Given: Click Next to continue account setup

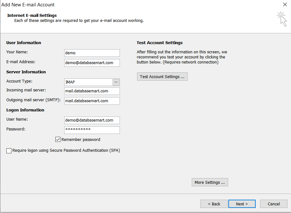Looking at the screenshot, I should point(242,203).
